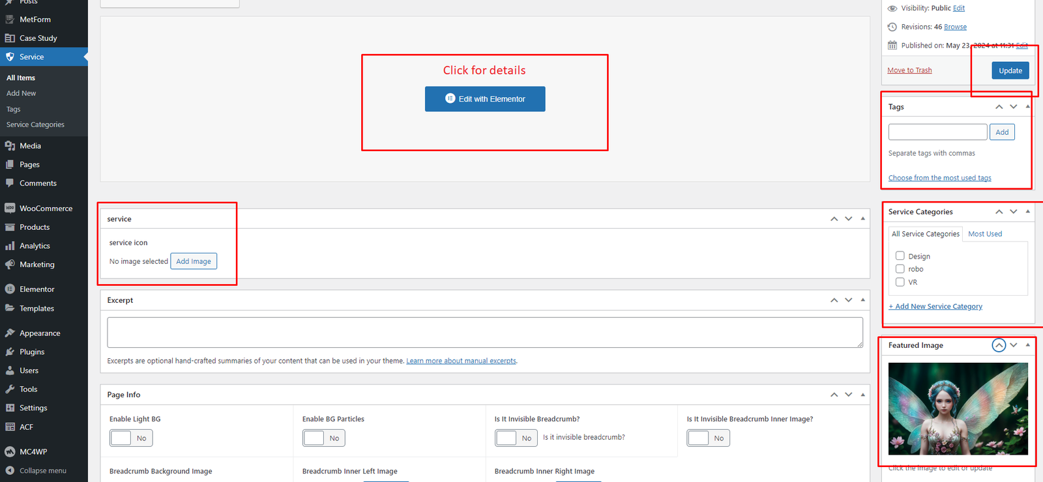Image resolution: width=1043 pixels, height=482 pixels.
Task: Open the Media library sidebar icon
Action: coord(10,146)
